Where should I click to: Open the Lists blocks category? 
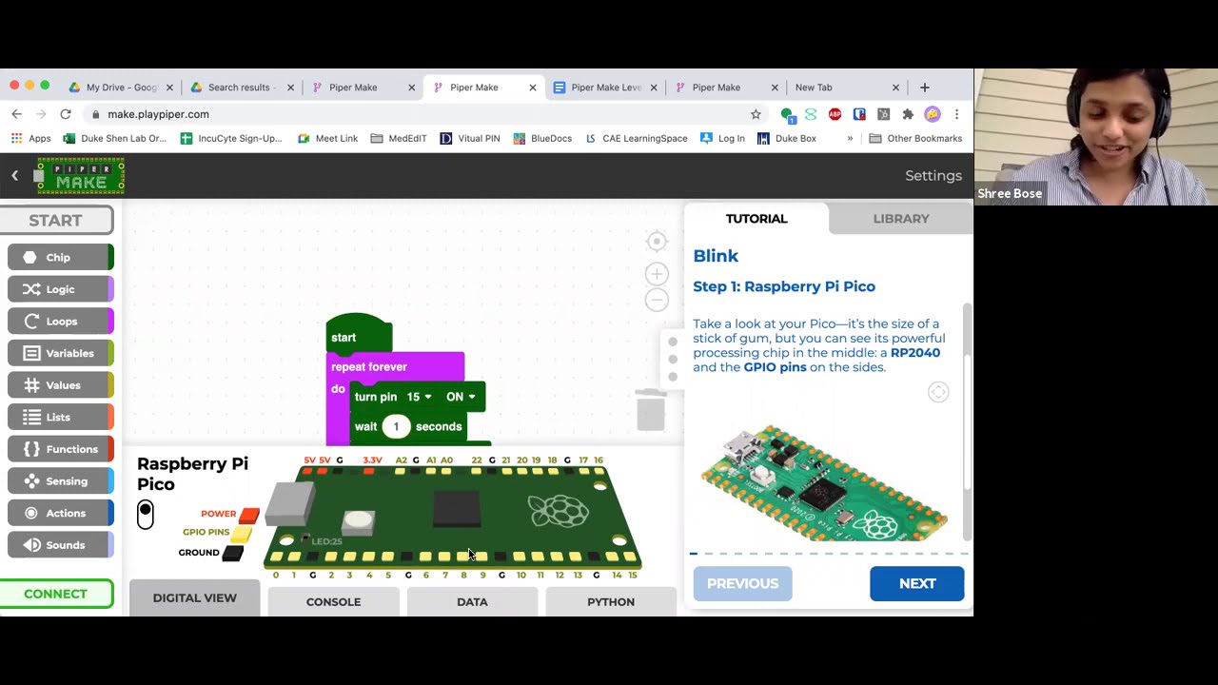coord(61,417)
